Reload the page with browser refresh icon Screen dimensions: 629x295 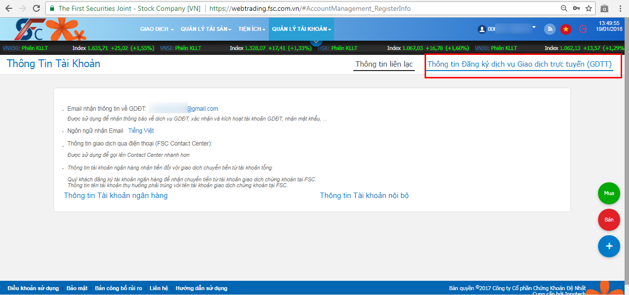click(x=36, y=8)
